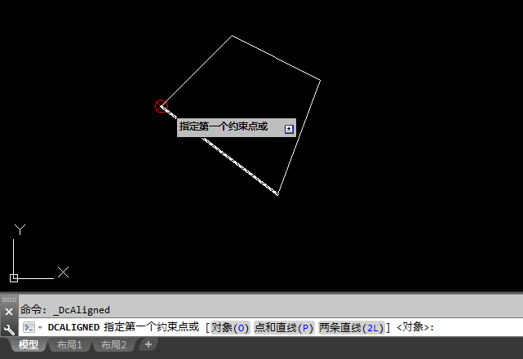523x359 pixels.
Task: Click the UCS origin square icon
Action: 14,278
